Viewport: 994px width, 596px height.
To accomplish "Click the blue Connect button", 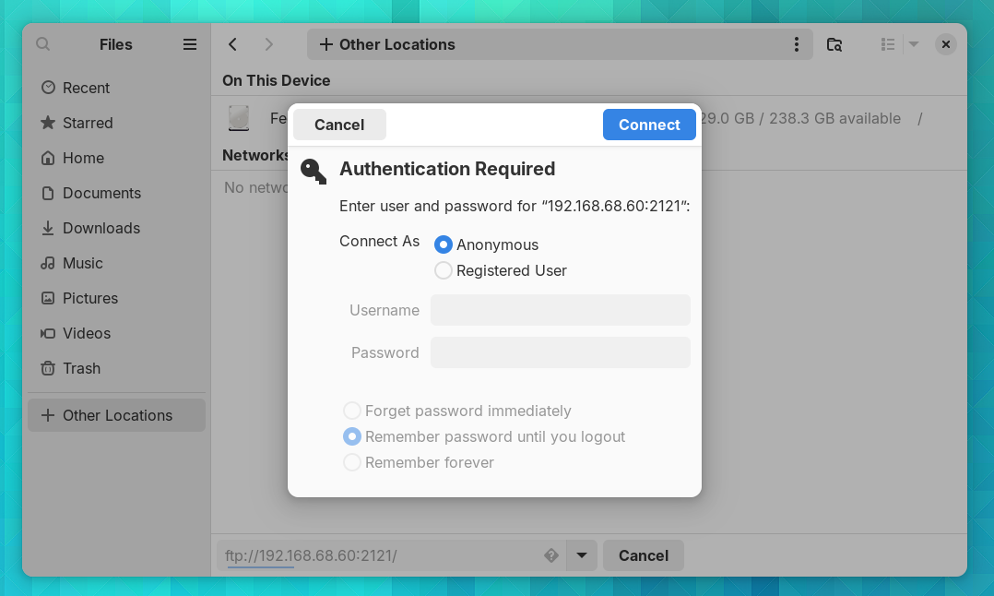I will (x=649, y=125).
